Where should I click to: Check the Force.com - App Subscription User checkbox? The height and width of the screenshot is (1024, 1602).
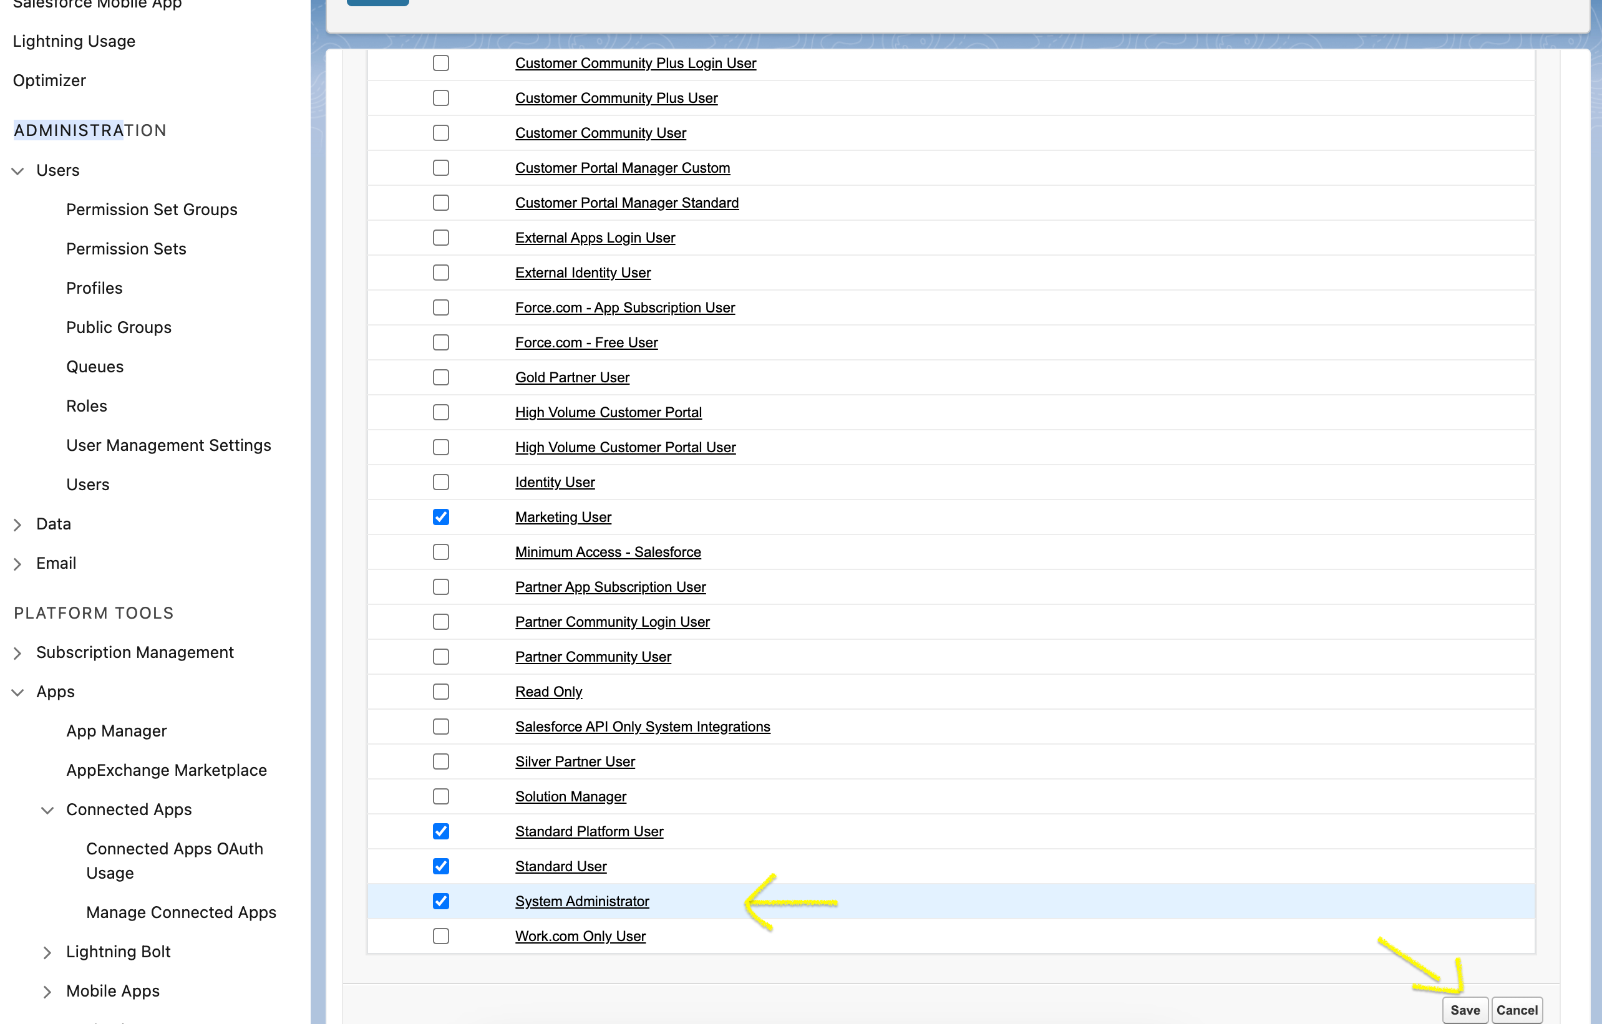[x=441, y=308]
